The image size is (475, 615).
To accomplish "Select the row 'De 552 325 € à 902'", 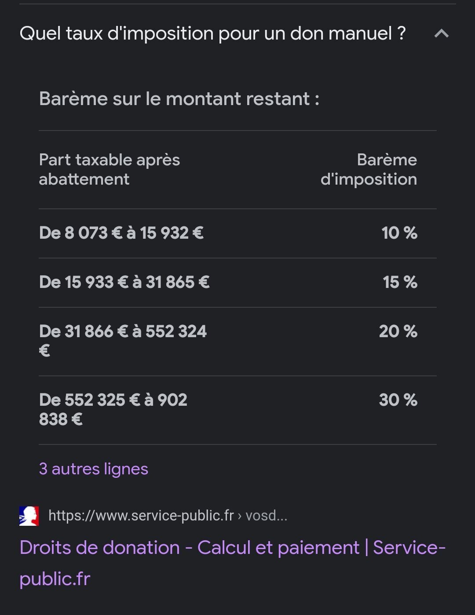I will click(237, 410).
